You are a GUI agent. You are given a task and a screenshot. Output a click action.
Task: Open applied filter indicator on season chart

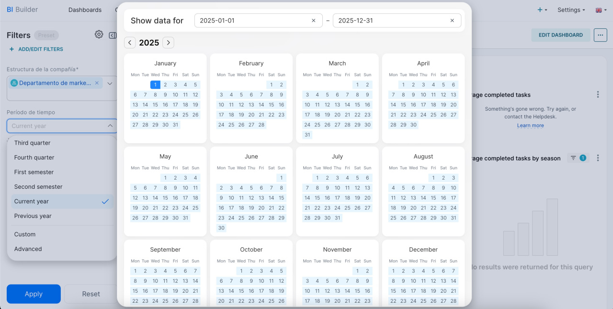(578, 158)
